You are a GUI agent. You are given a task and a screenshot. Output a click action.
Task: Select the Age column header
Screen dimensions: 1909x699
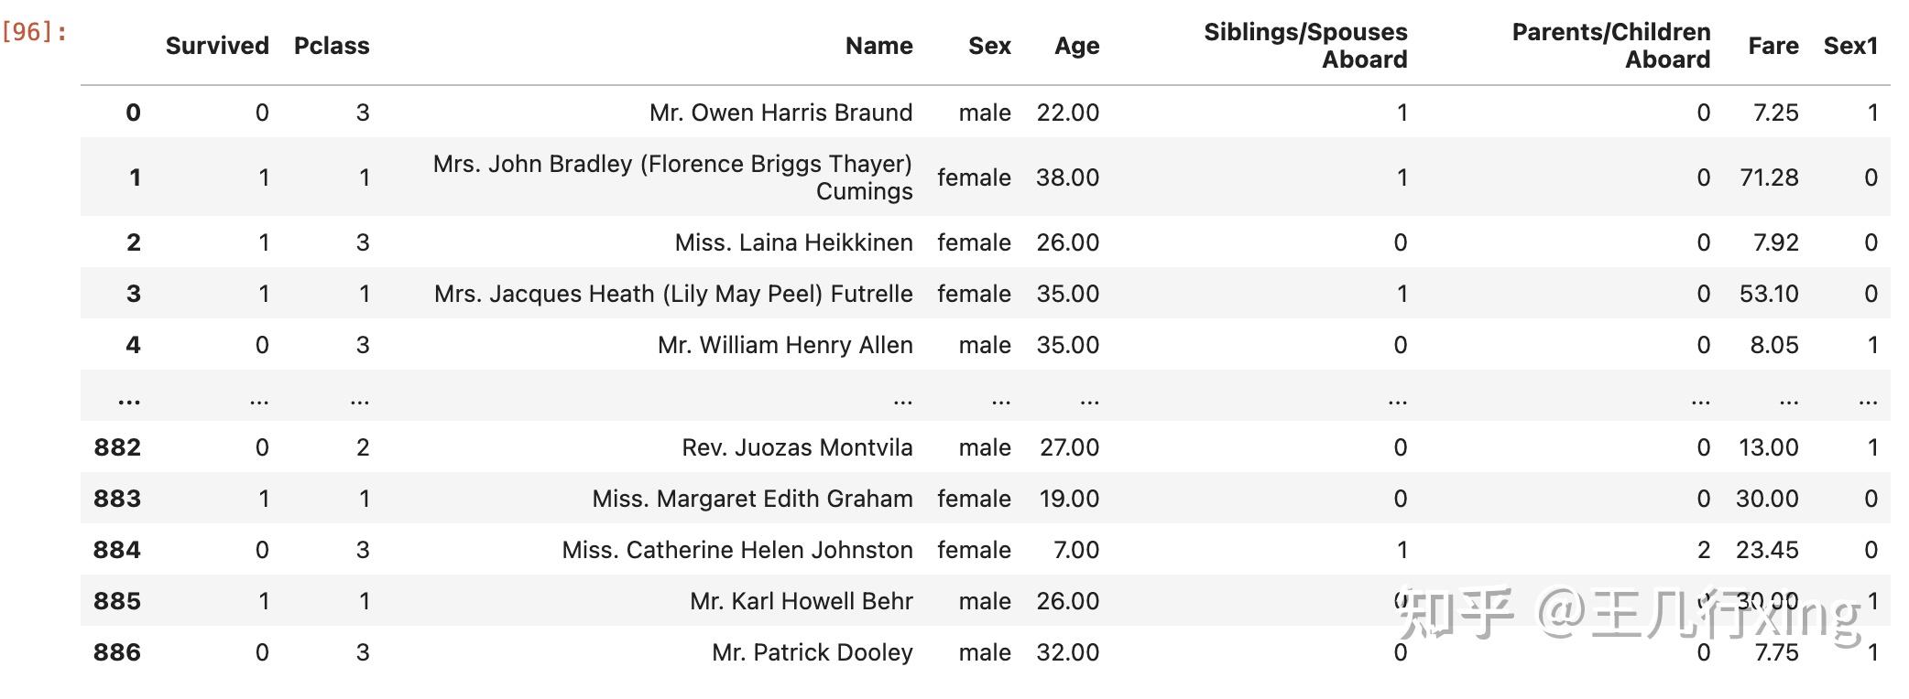pyautogui.click(x=1076, y=46)
